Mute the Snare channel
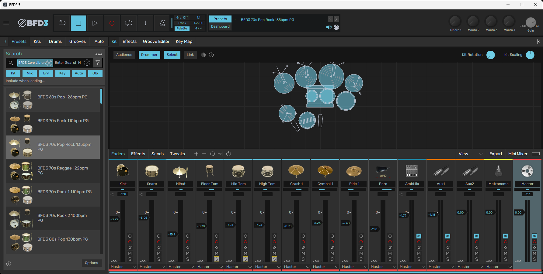543x274 pixels. [x=159, y=253]
